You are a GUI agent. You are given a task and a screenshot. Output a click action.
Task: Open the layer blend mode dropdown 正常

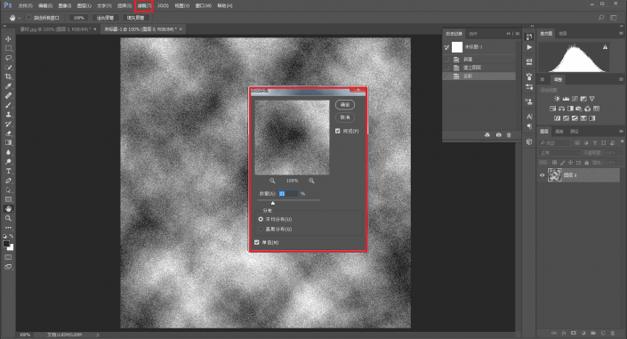click(559, 153)
